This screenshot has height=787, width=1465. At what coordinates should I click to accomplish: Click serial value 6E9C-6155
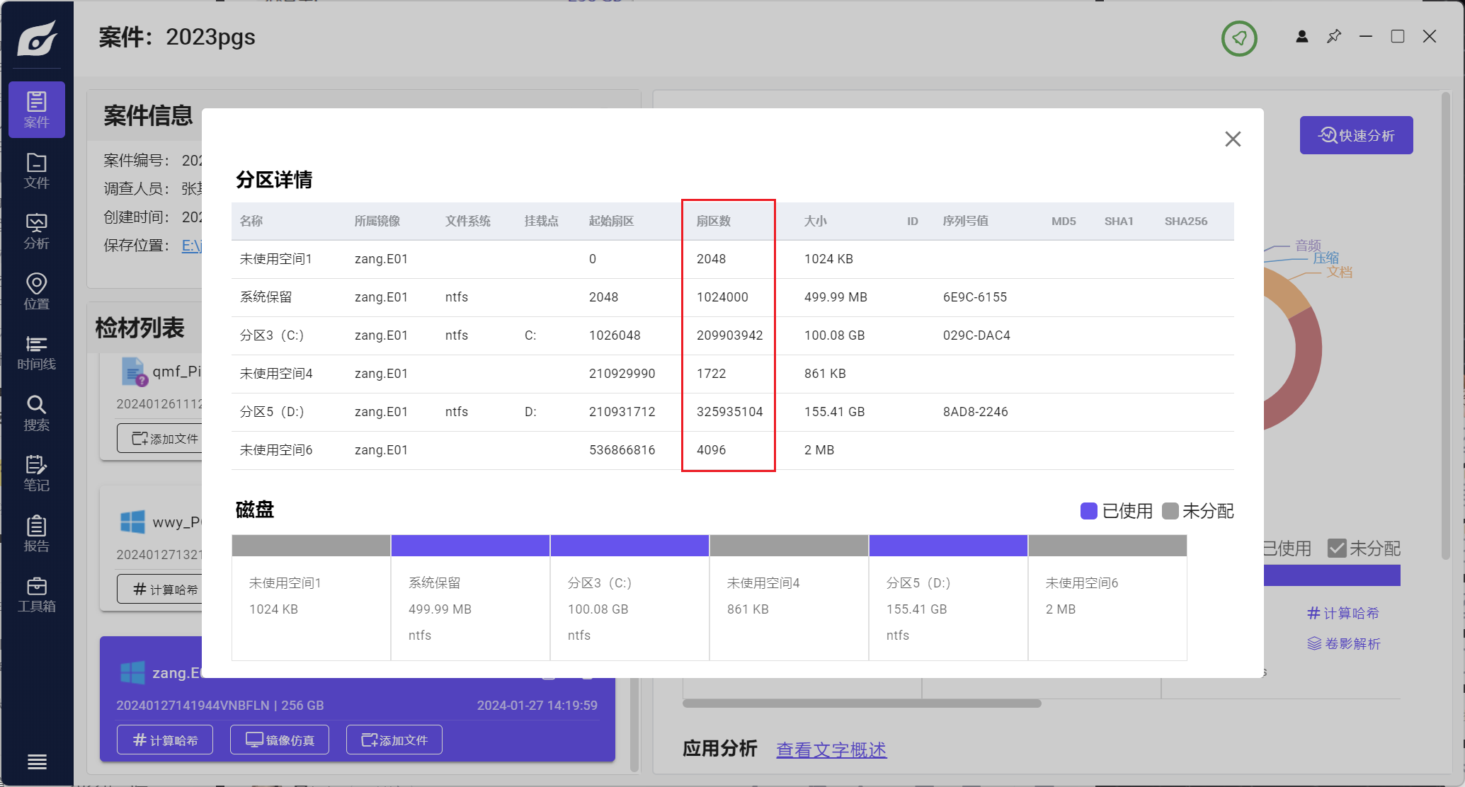974,297
